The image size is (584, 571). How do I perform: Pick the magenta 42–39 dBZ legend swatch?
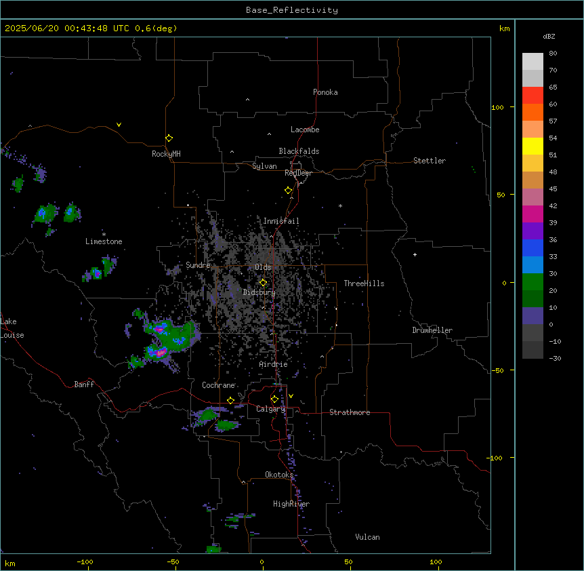533,214
